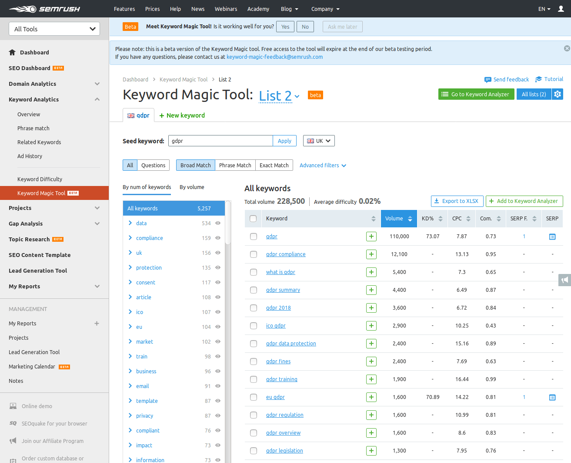Click the 'gdpr' keyword tab
This screenshot has width=571, height=463.
click(x=138, y=115)
